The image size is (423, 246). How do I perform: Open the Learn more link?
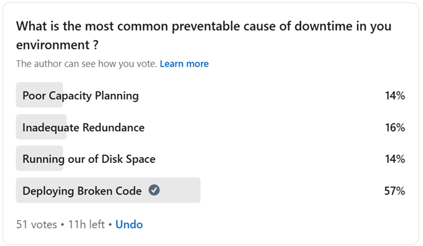[184, 64]
